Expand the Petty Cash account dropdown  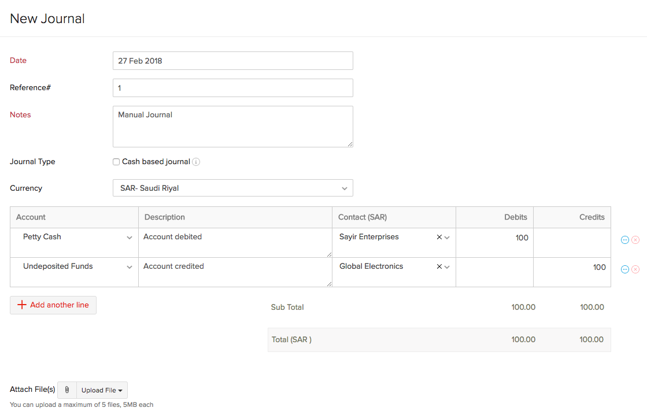tap(130, 238)
